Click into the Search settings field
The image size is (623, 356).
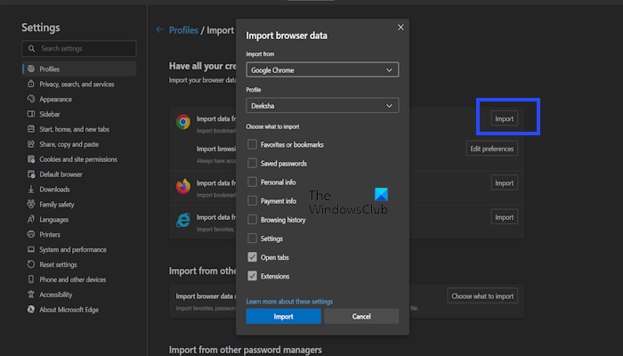click(x=79, y=48)
